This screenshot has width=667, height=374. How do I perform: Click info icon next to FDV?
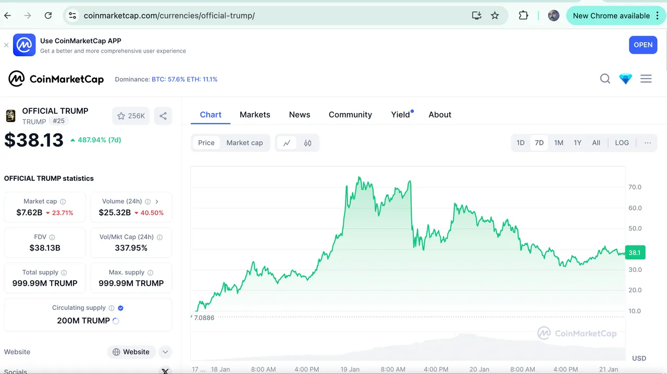pos(52,237)
